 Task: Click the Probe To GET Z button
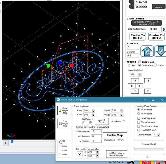[x=156, y=37]
